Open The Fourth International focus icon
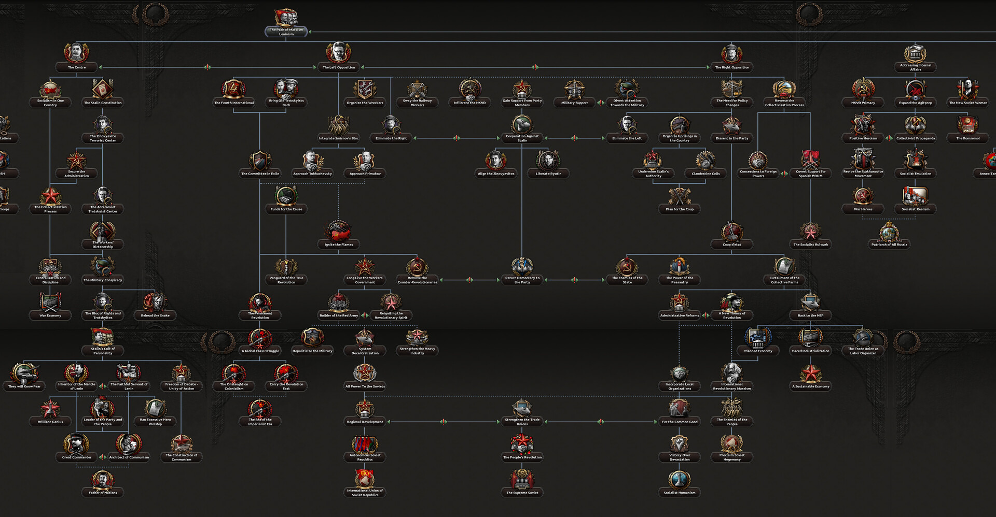Image resolution: width=996 pixels, height=517 pixels. pos(234,89)
